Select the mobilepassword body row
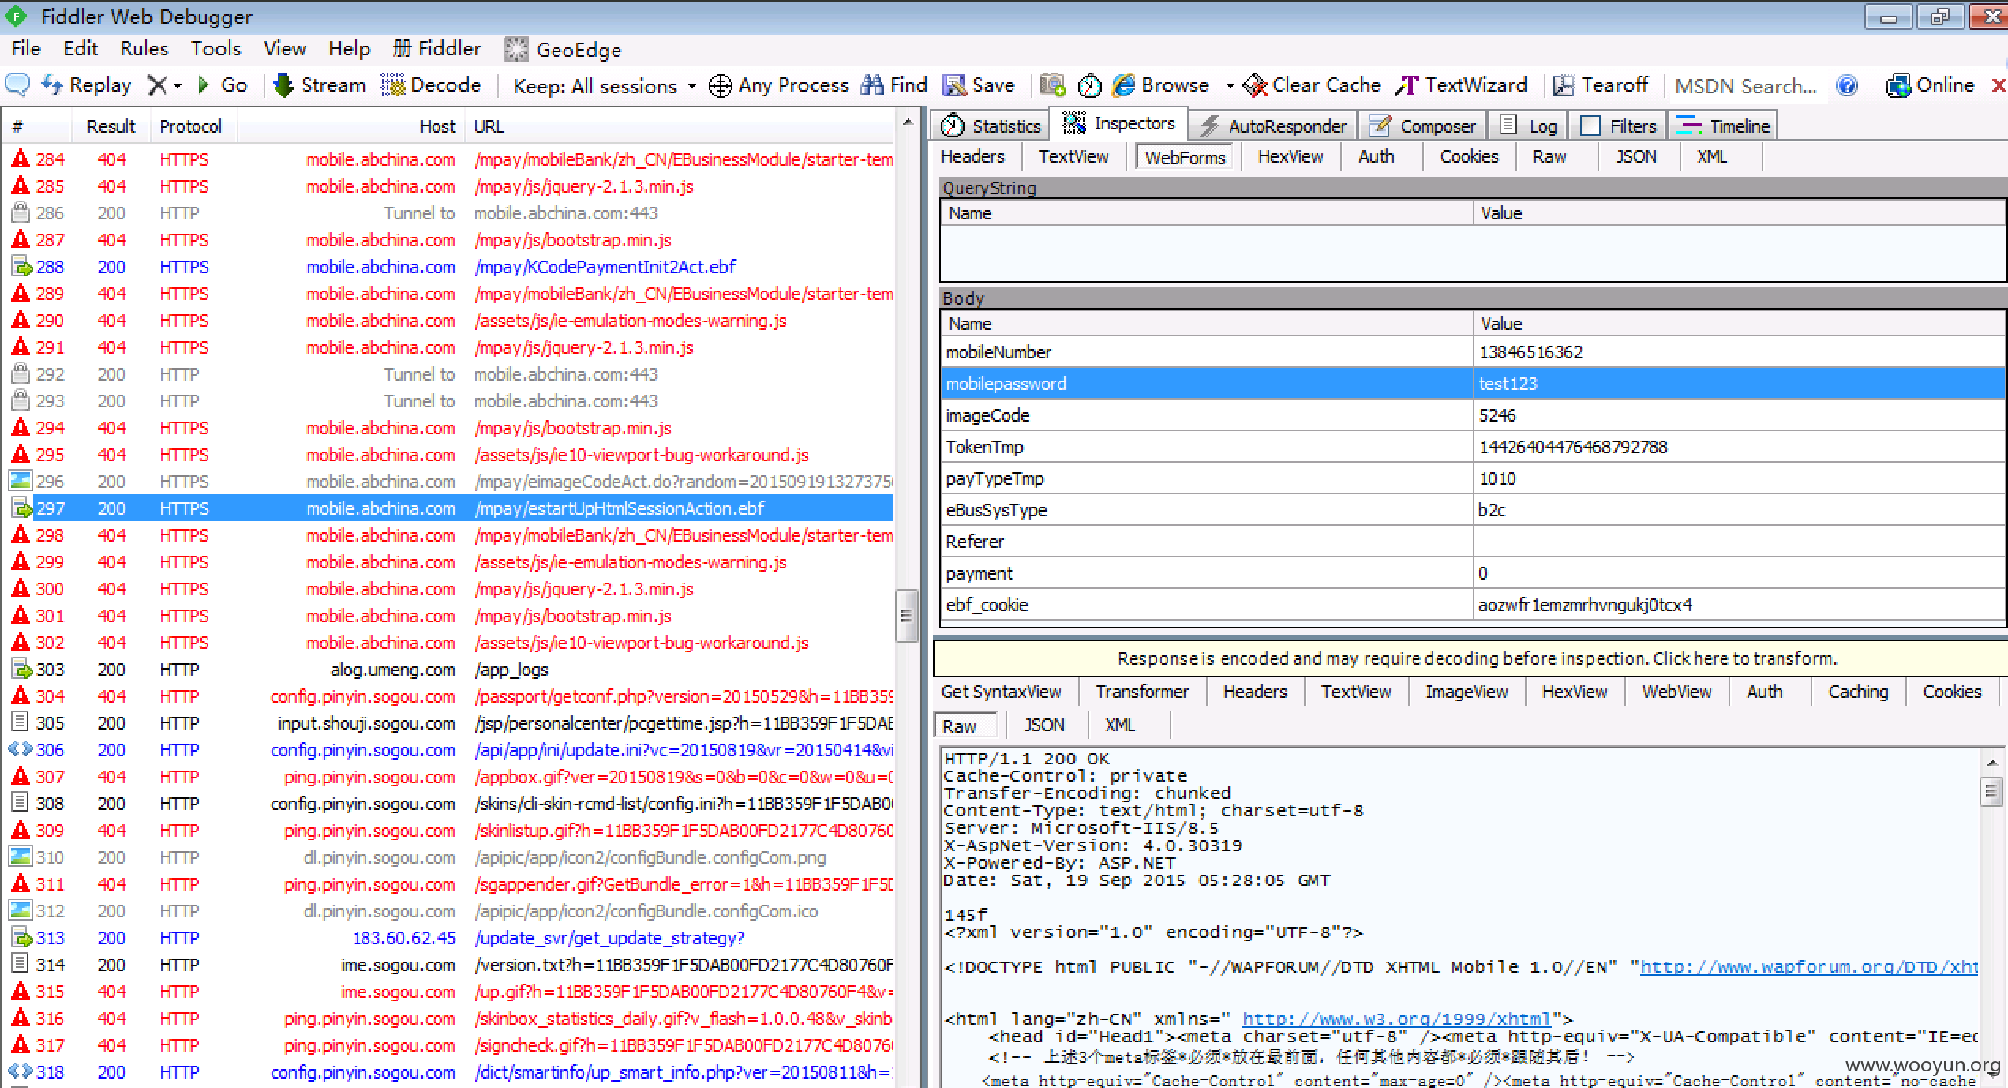 coord(1473,384)
